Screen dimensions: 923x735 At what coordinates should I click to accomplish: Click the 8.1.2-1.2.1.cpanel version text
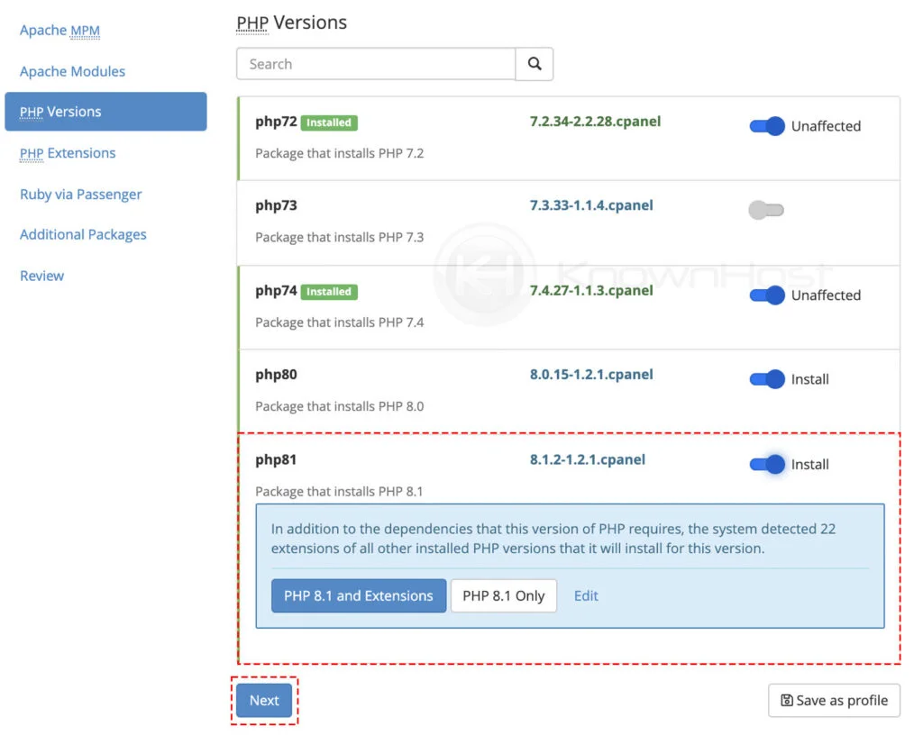coord(588,459)
